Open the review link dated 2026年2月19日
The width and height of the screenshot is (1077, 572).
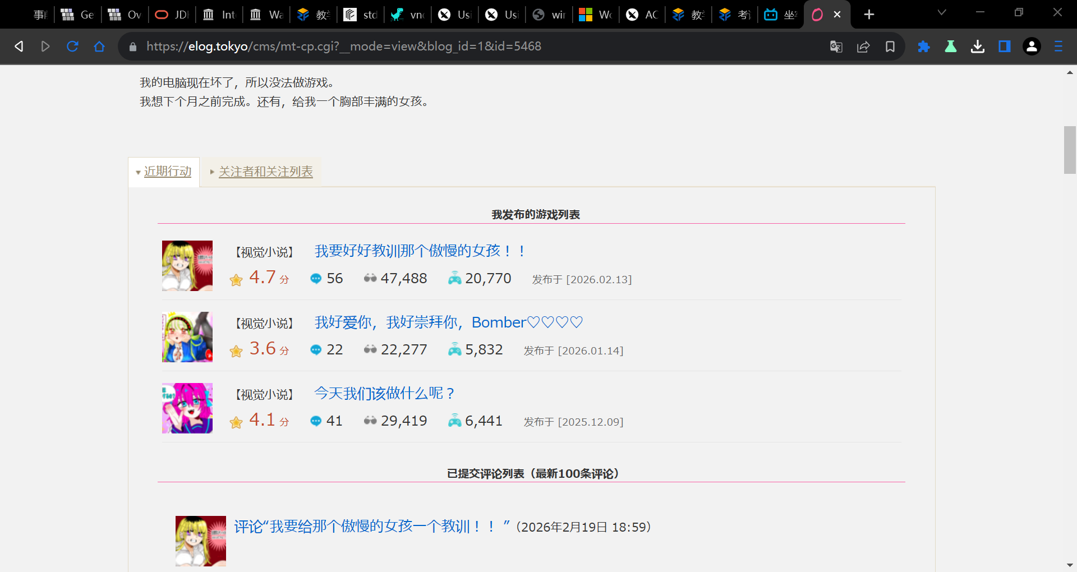(x=372, y=527)
